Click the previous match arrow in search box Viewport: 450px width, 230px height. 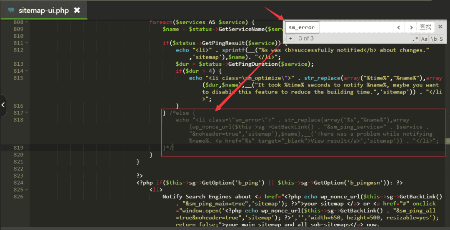[x=399, y=27]
